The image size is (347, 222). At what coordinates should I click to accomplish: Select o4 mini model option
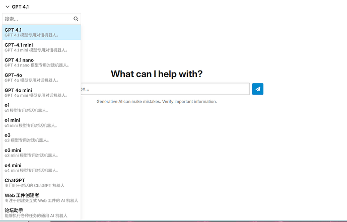41,168
